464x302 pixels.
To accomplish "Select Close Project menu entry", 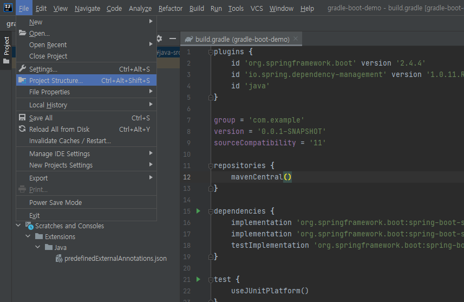I will [86, 56].
